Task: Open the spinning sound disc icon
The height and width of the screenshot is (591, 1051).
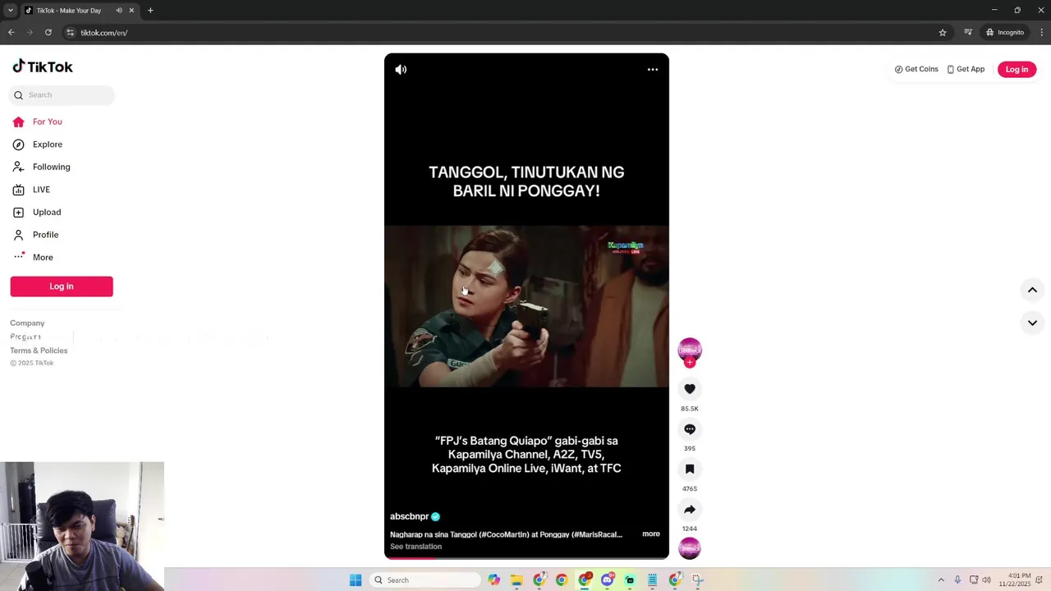Action: point(690,548)
